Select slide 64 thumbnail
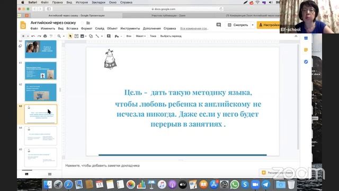Image resolution: width=339 pixels, height=191 pixels. point(41,136)
